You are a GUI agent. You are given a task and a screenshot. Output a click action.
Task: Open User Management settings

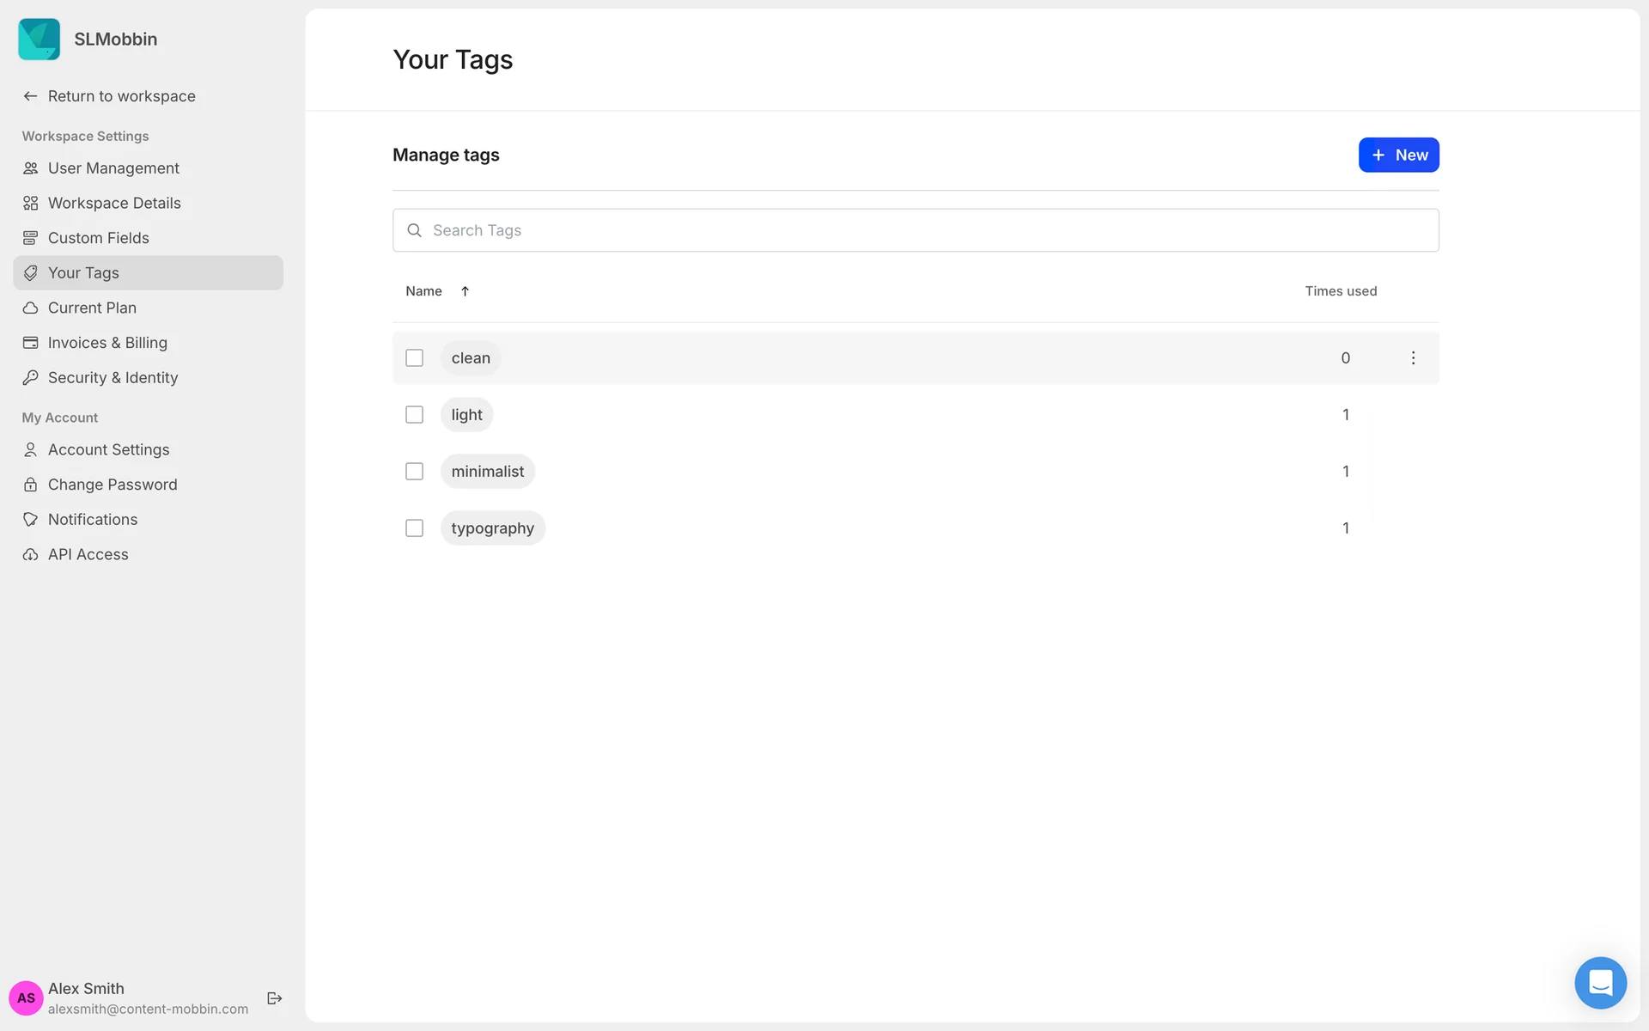pos(113,168)
